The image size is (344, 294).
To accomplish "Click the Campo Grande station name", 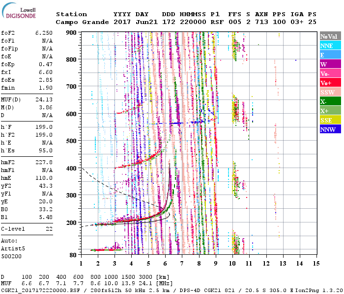I will tap(79, 22).
